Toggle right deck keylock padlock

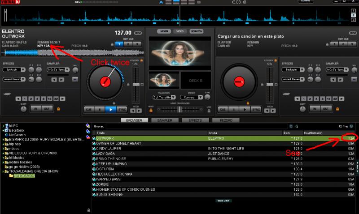click(276, 60)
